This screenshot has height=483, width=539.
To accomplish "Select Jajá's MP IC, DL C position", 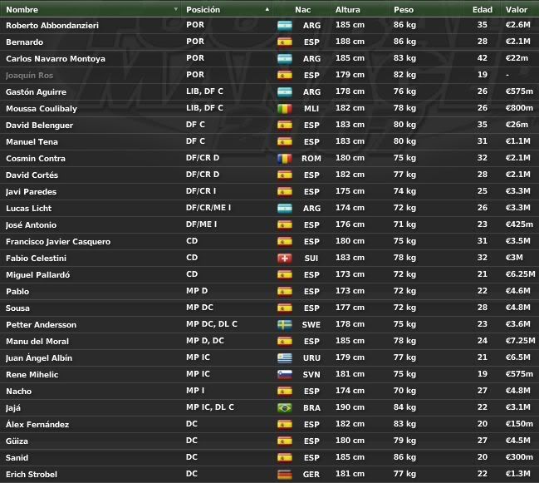I will (x=209, y=407).
